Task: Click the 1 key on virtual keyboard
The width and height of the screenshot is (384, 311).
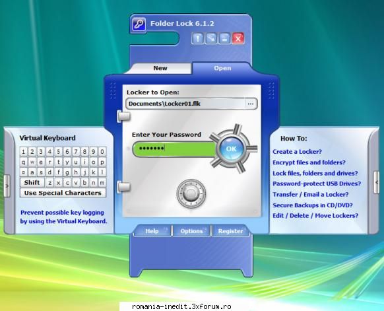Action: click(x=24, y=152)
